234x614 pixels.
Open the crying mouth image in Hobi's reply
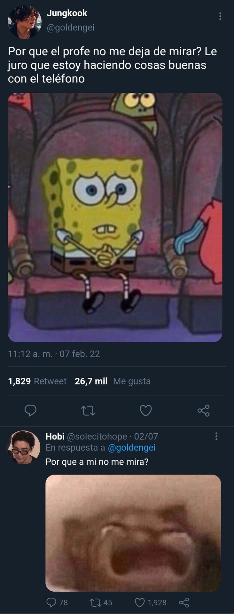point(133,533)
